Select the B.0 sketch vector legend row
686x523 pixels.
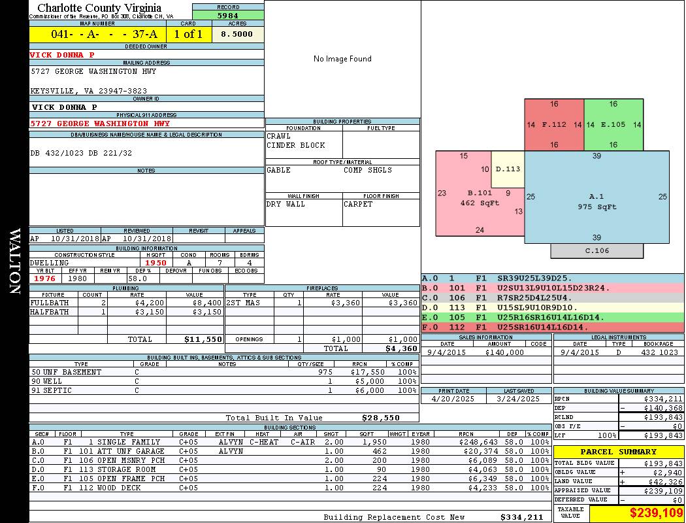tap(553, 288)
